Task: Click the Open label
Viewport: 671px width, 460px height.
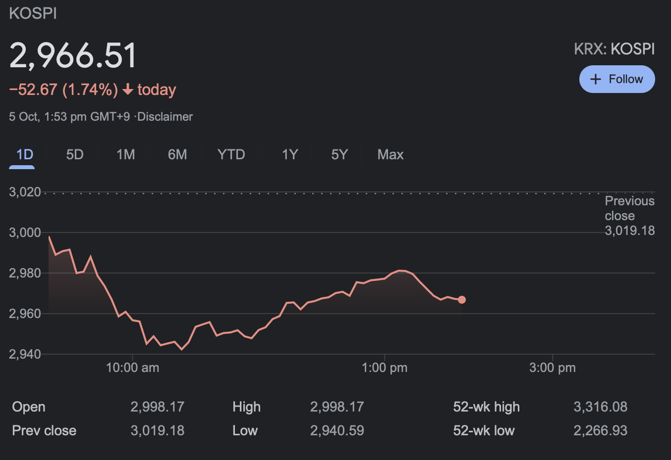Action: [x=29, y=407]
